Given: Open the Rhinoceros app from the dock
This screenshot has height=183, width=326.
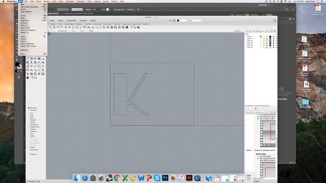Looking at the screenshot, I should tap(108, 178).
